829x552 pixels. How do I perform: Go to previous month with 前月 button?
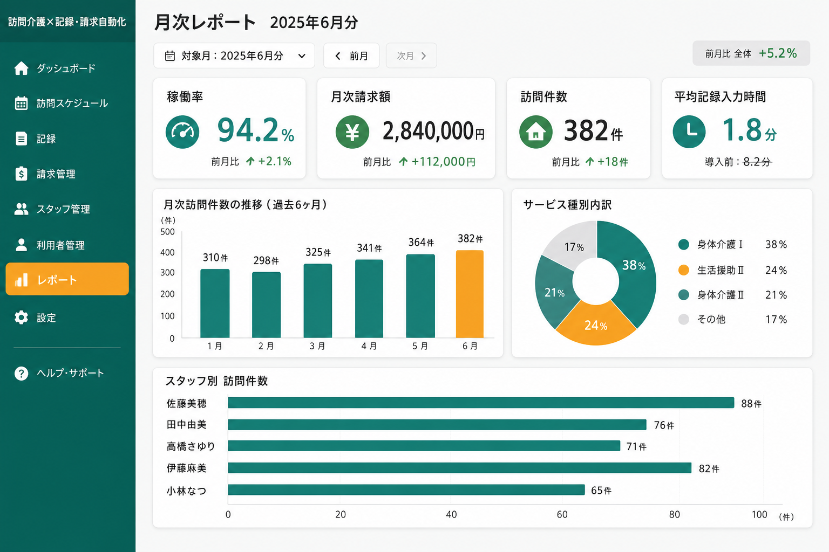pyautogui.click(x=351, y=56)
